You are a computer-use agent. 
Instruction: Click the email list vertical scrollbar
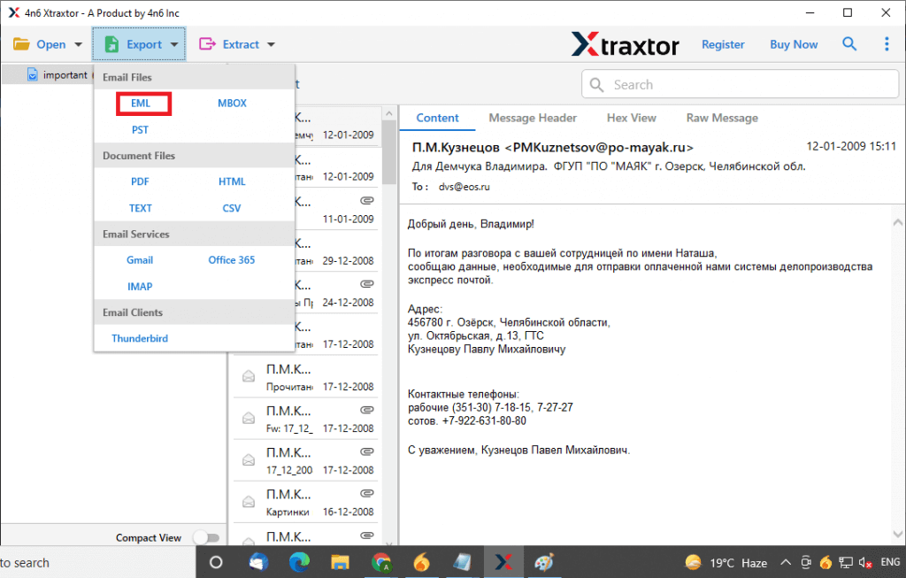tap(389, 150)
